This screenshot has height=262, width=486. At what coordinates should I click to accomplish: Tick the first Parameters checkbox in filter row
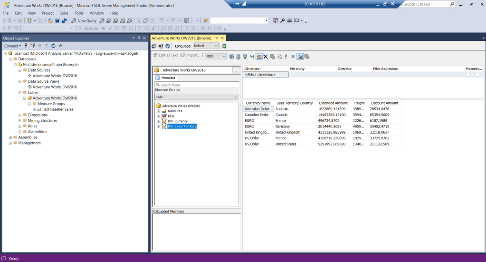pyautogui.click(x=468, y=75)
